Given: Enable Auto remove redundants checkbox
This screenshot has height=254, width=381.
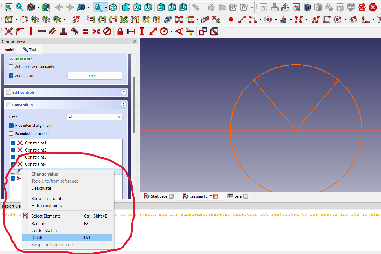Looking at the screenshot, I should point(11,67).
